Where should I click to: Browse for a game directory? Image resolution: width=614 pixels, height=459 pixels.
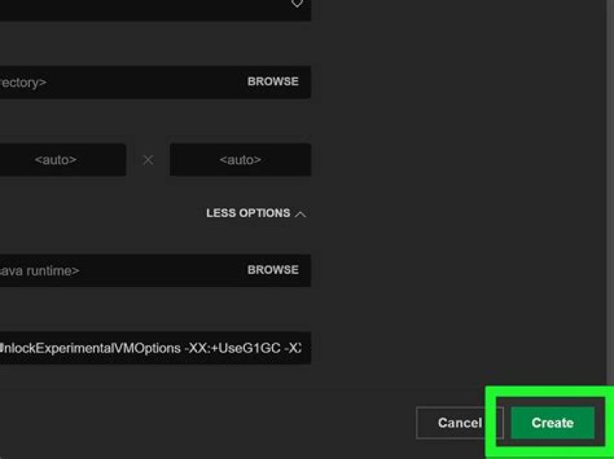(273, 82)
